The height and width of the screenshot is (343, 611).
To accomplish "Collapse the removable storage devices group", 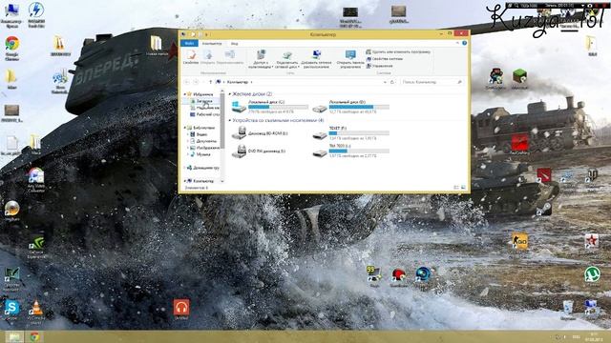I will click(229, 121).
